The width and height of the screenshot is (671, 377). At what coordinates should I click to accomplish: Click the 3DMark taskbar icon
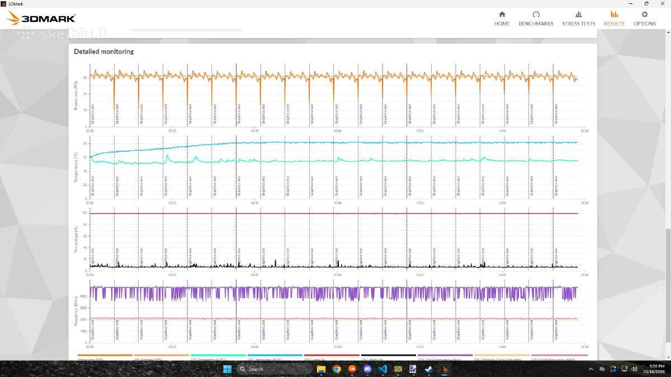point(443,369)
